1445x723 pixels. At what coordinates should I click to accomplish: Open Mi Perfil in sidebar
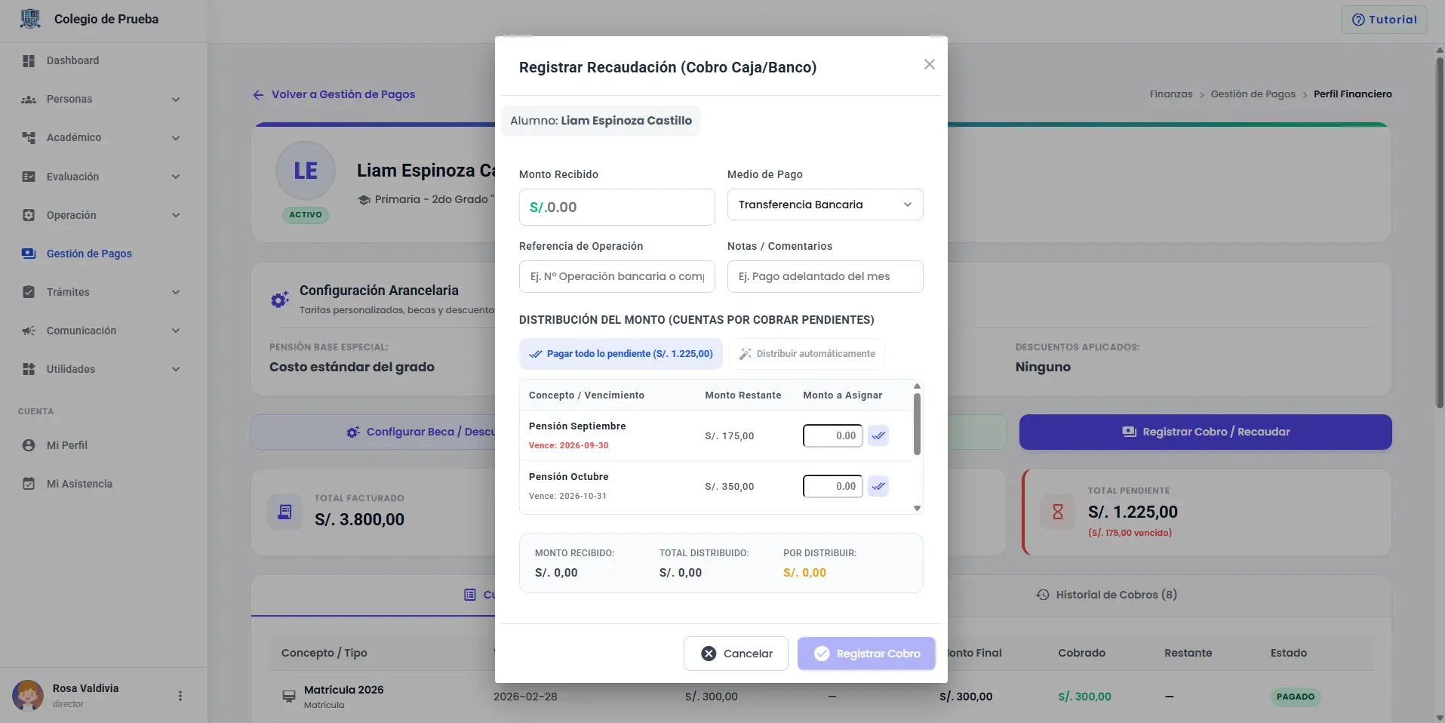point(103,445)
